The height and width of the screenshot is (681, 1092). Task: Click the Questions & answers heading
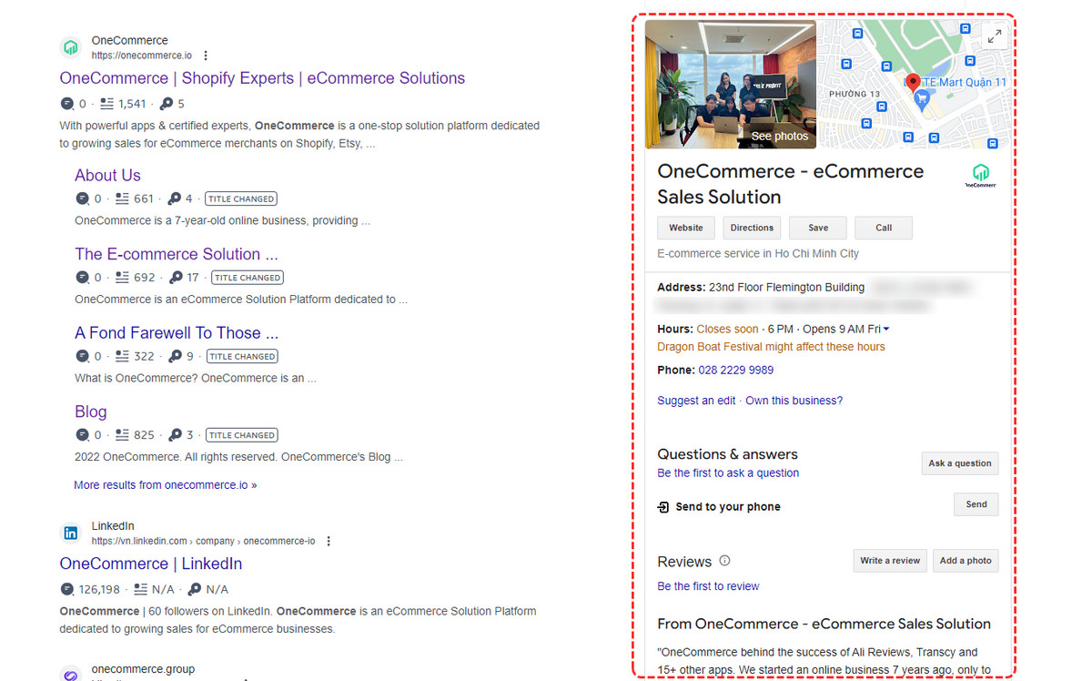click(x=727, y=454)
